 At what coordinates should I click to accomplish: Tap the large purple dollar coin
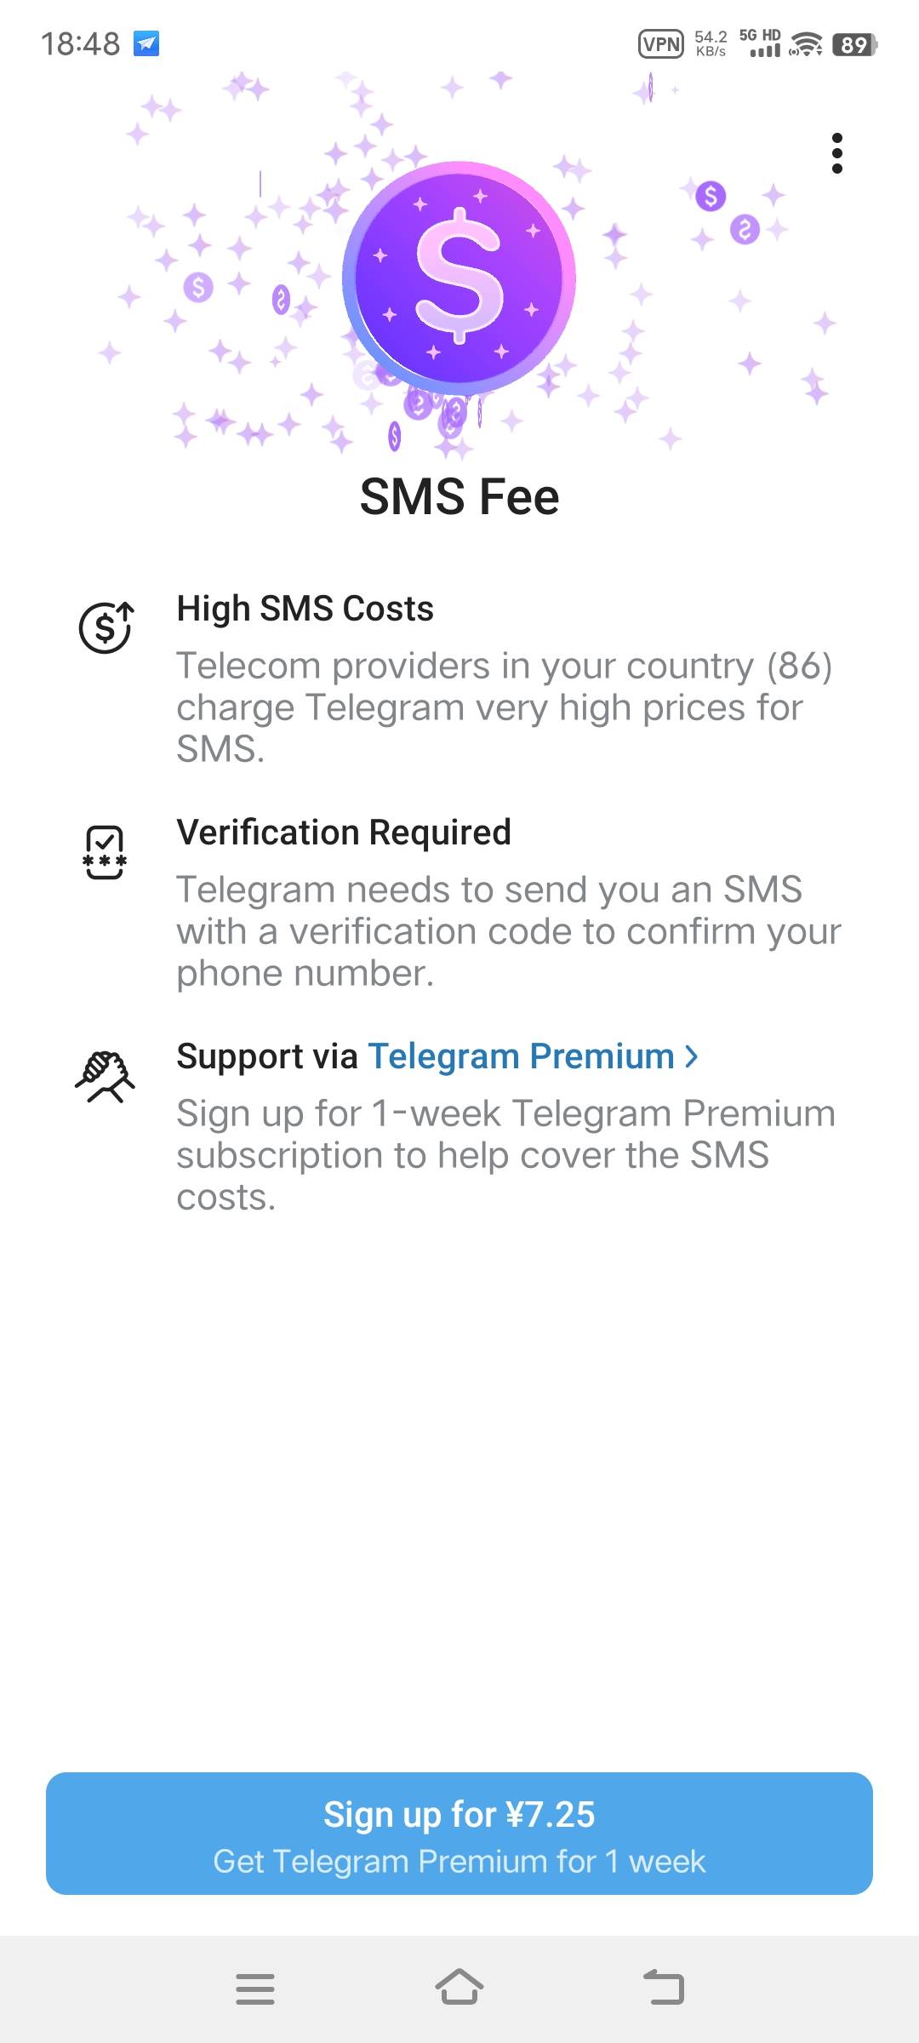coord(459,278)
